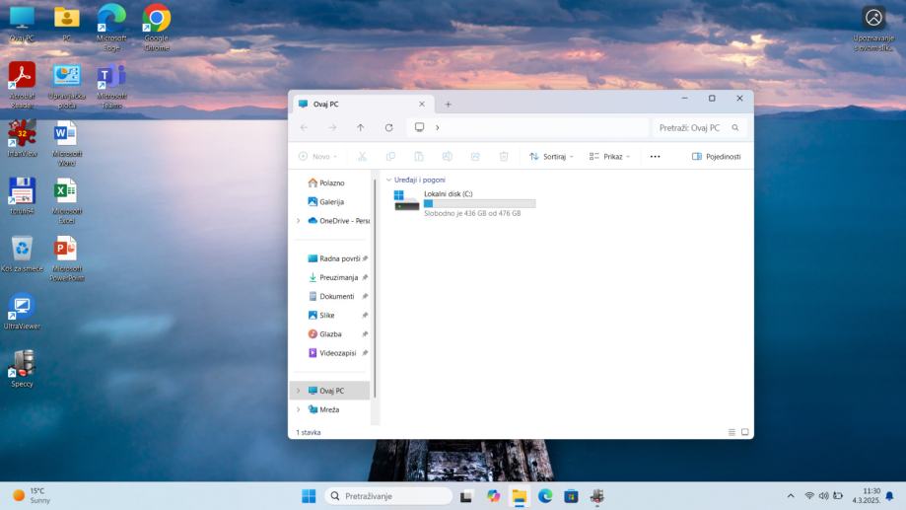The image size is (906, 510).
Task: Click the navigation pane scrollbar
Action: click(x=375, y=288)
